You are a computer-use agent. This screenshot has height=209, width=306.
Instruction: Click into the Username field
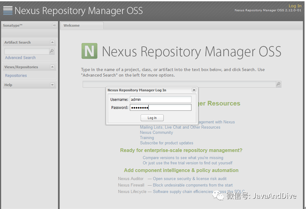coord(161,99)
